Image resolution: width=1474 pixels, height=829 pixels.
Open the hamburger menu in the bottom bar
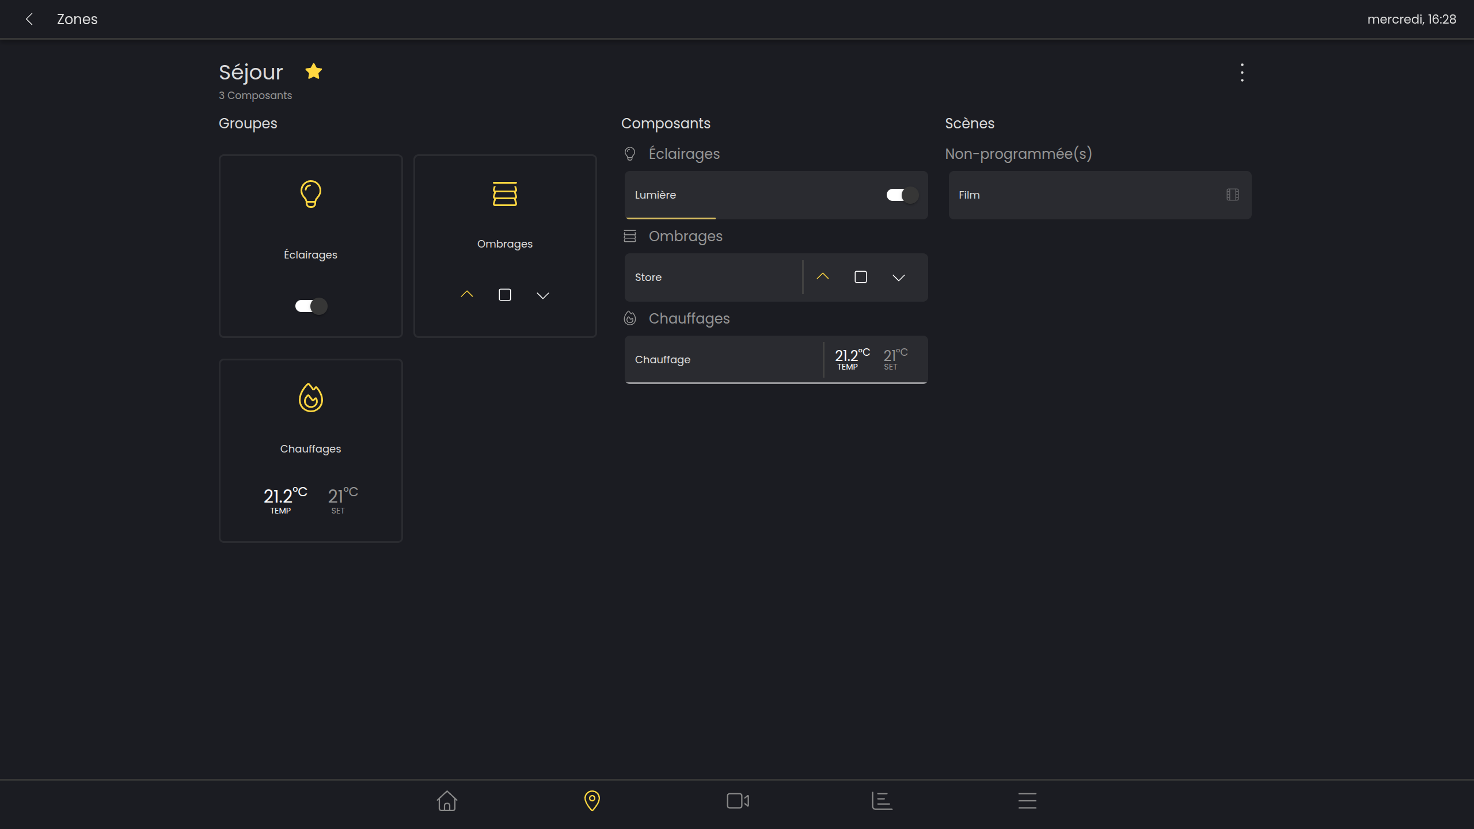point(1027,801)
